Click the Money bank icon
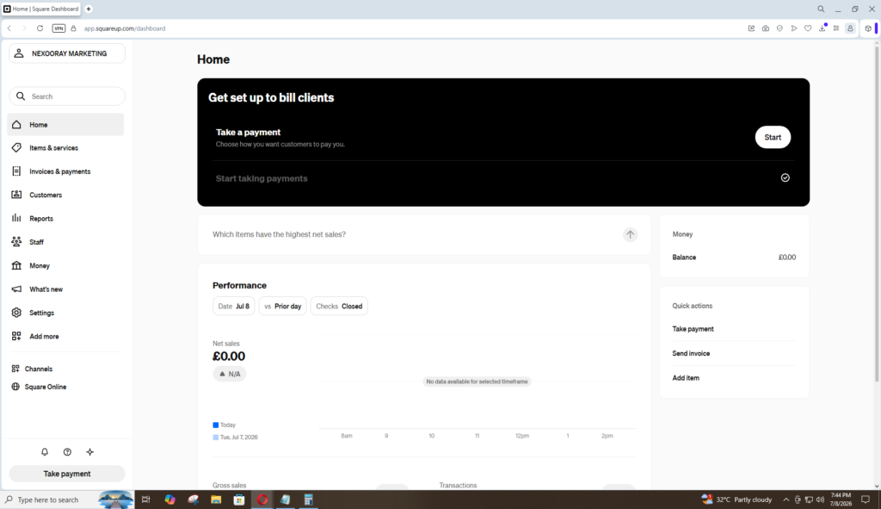This screenshot has height=509, width=881. click(16, 265)
